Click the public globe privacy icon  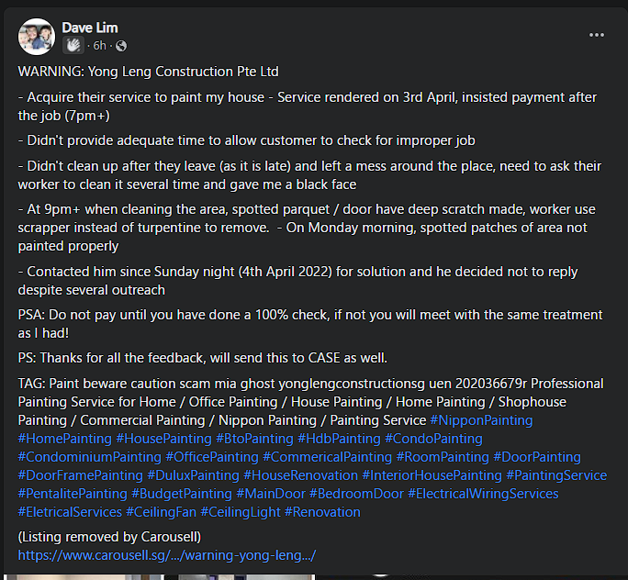tap(121, 46)
